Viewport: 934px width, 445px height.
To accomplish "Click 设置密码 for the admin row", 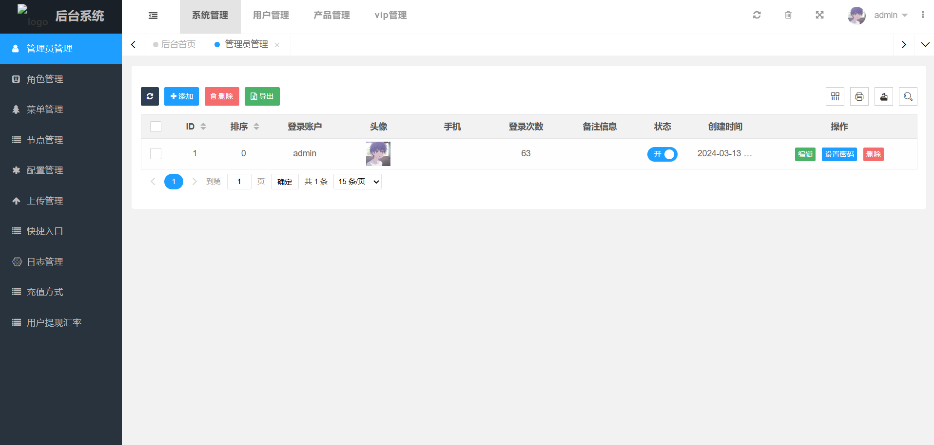I will pyautogui.click(x=839, y=154).
